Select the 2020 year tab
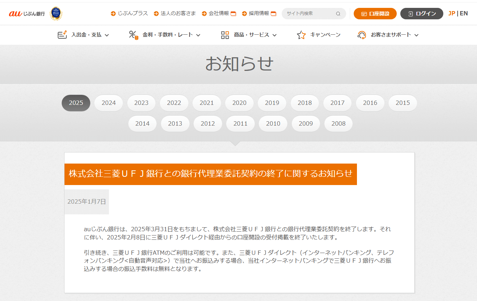 point(239,103)
